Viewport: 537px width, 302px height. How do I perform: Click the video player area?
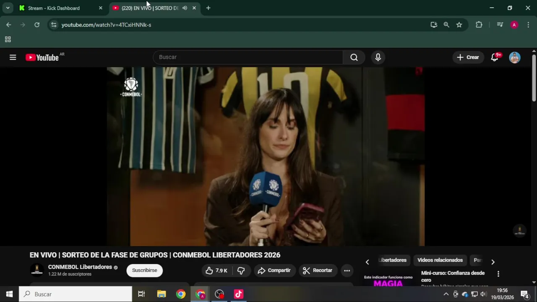click(x=265, y=156)
